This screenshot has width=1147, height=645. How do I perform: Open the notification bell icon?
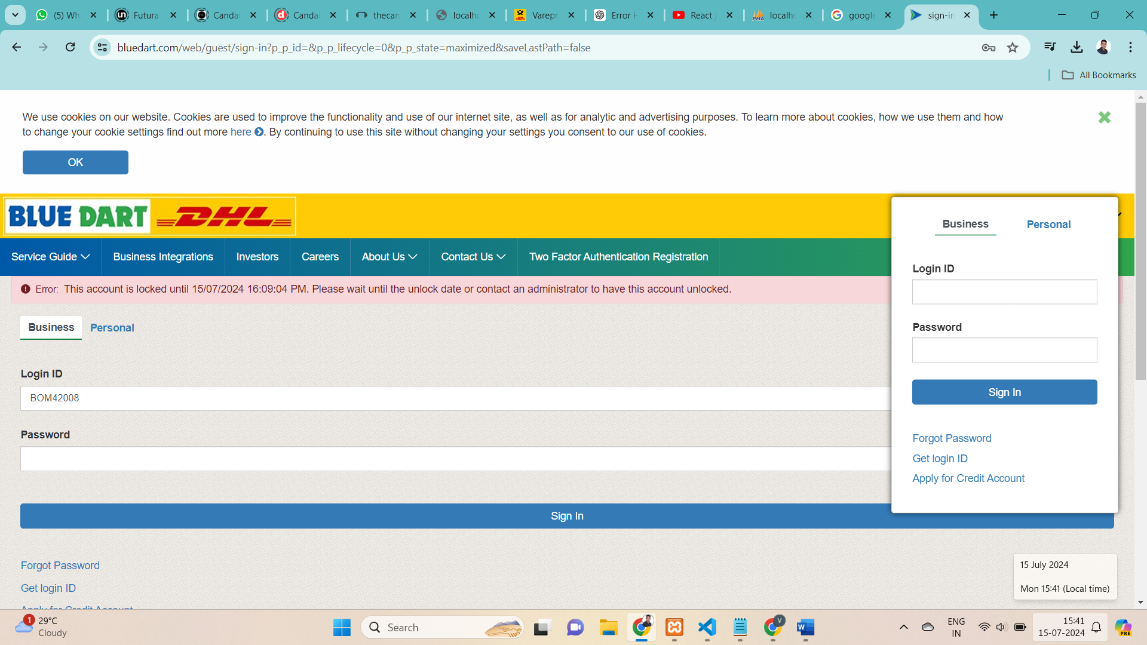point(1096,627)
